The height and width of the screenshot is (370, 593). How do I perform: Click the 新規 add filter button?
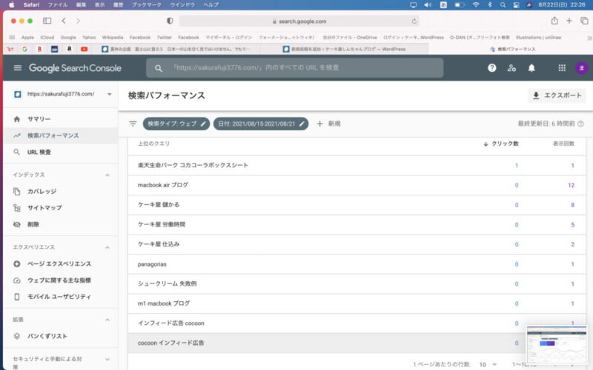328,124
